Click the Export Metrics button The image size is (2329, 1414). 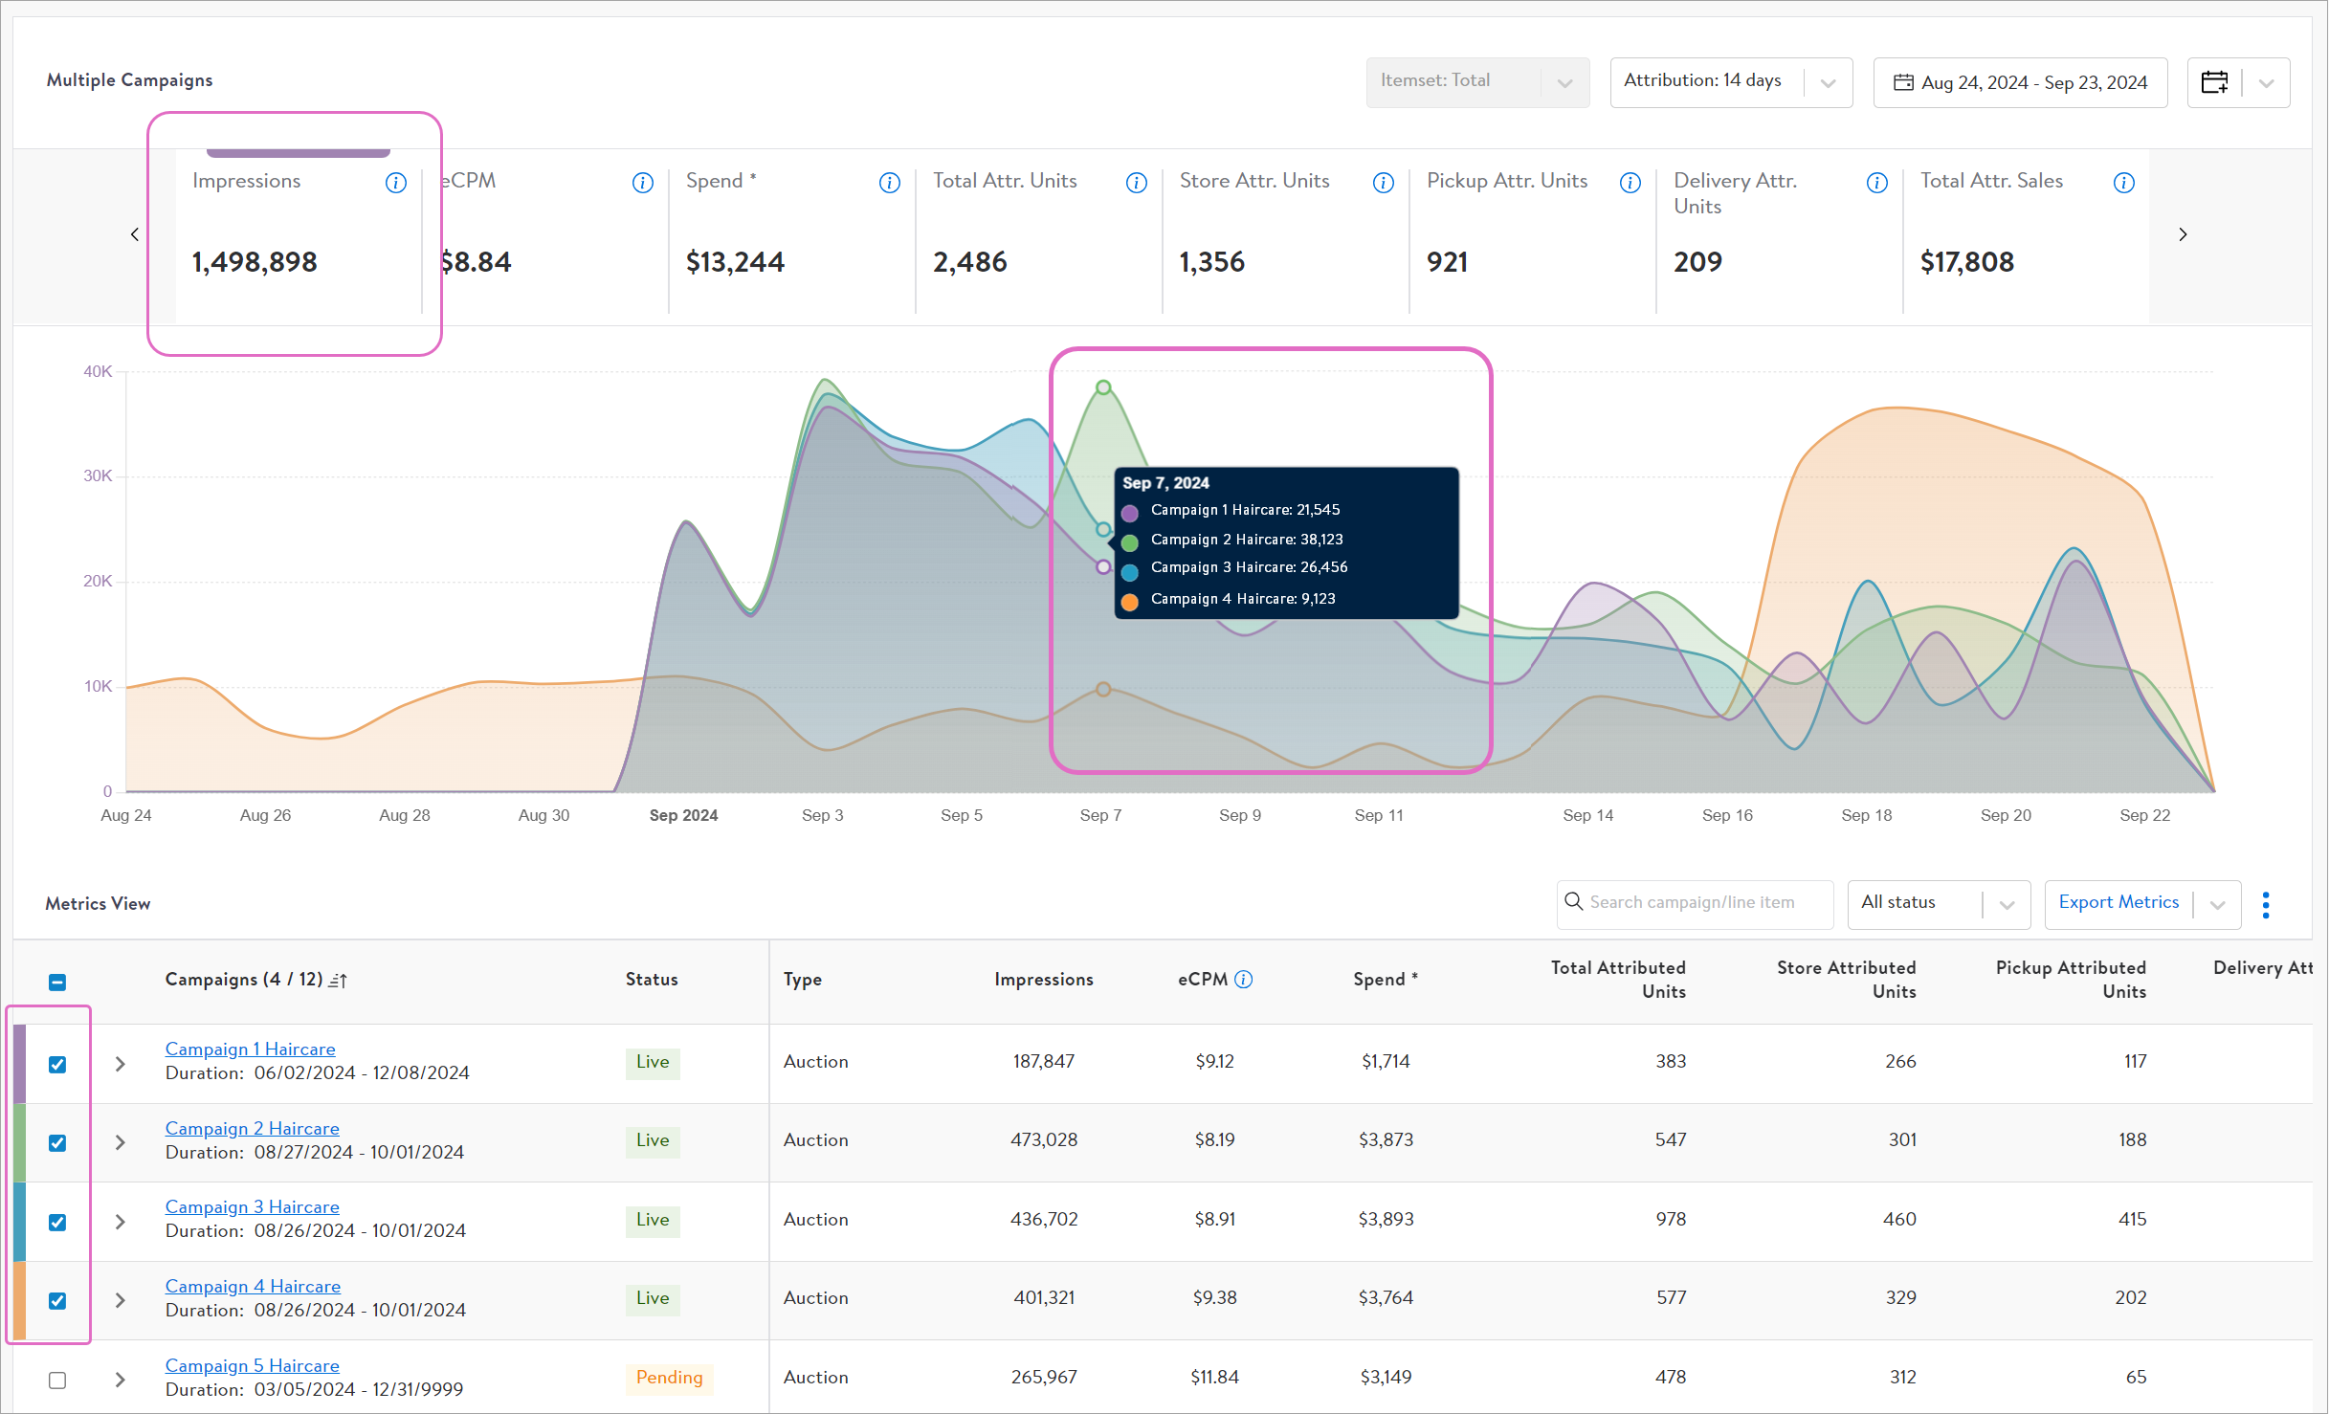[x=2118, y=902]
